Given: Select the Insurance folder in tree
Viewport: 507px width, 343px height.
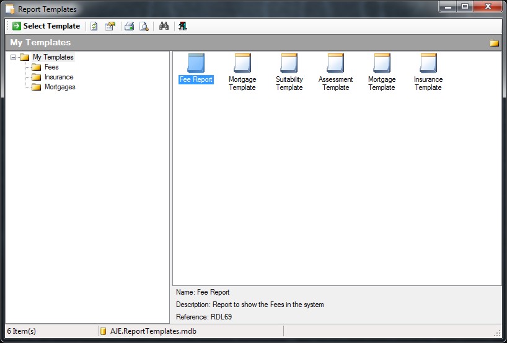Looking at the screenshot, I should (58, 77).
